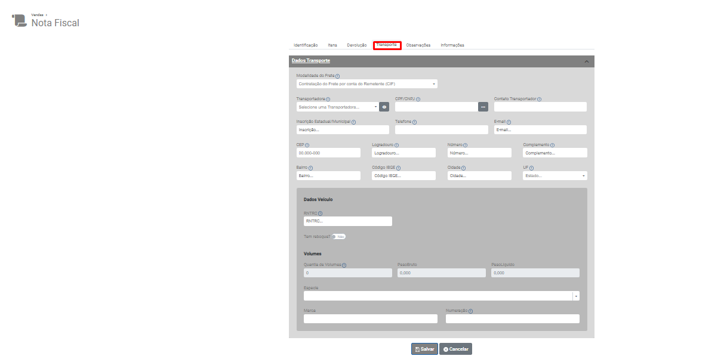Click the info icon beside RNTRC label
Screen dimensions: 727x359
[x=320, y=213]
